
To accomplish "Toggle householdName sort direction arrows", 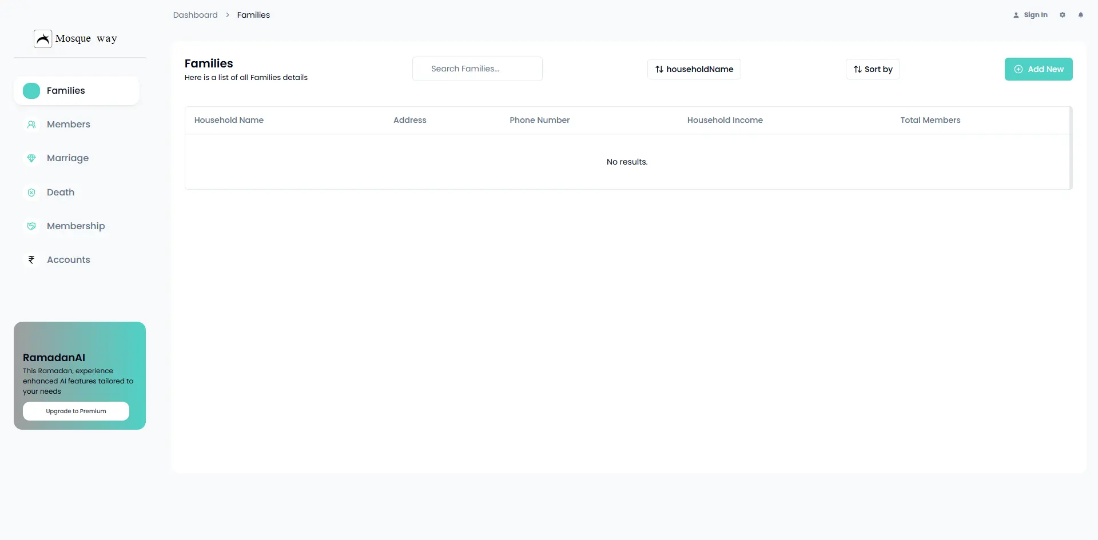I will tap(659, 69).
